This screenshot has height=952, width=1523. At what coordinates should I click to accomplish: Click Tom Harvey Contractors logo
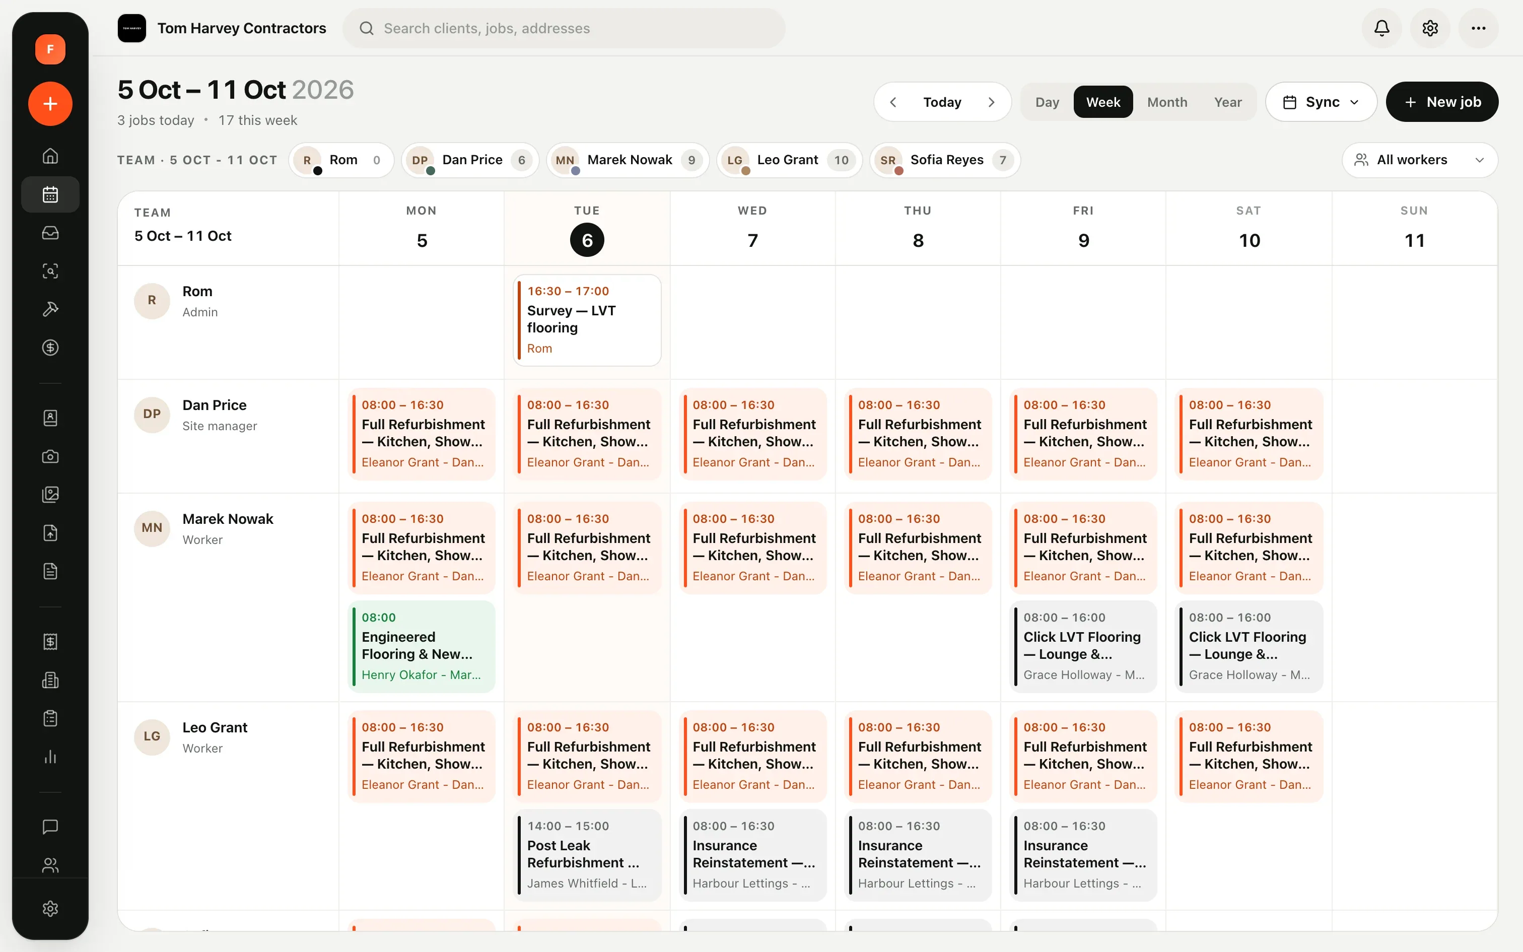(131, 28)
